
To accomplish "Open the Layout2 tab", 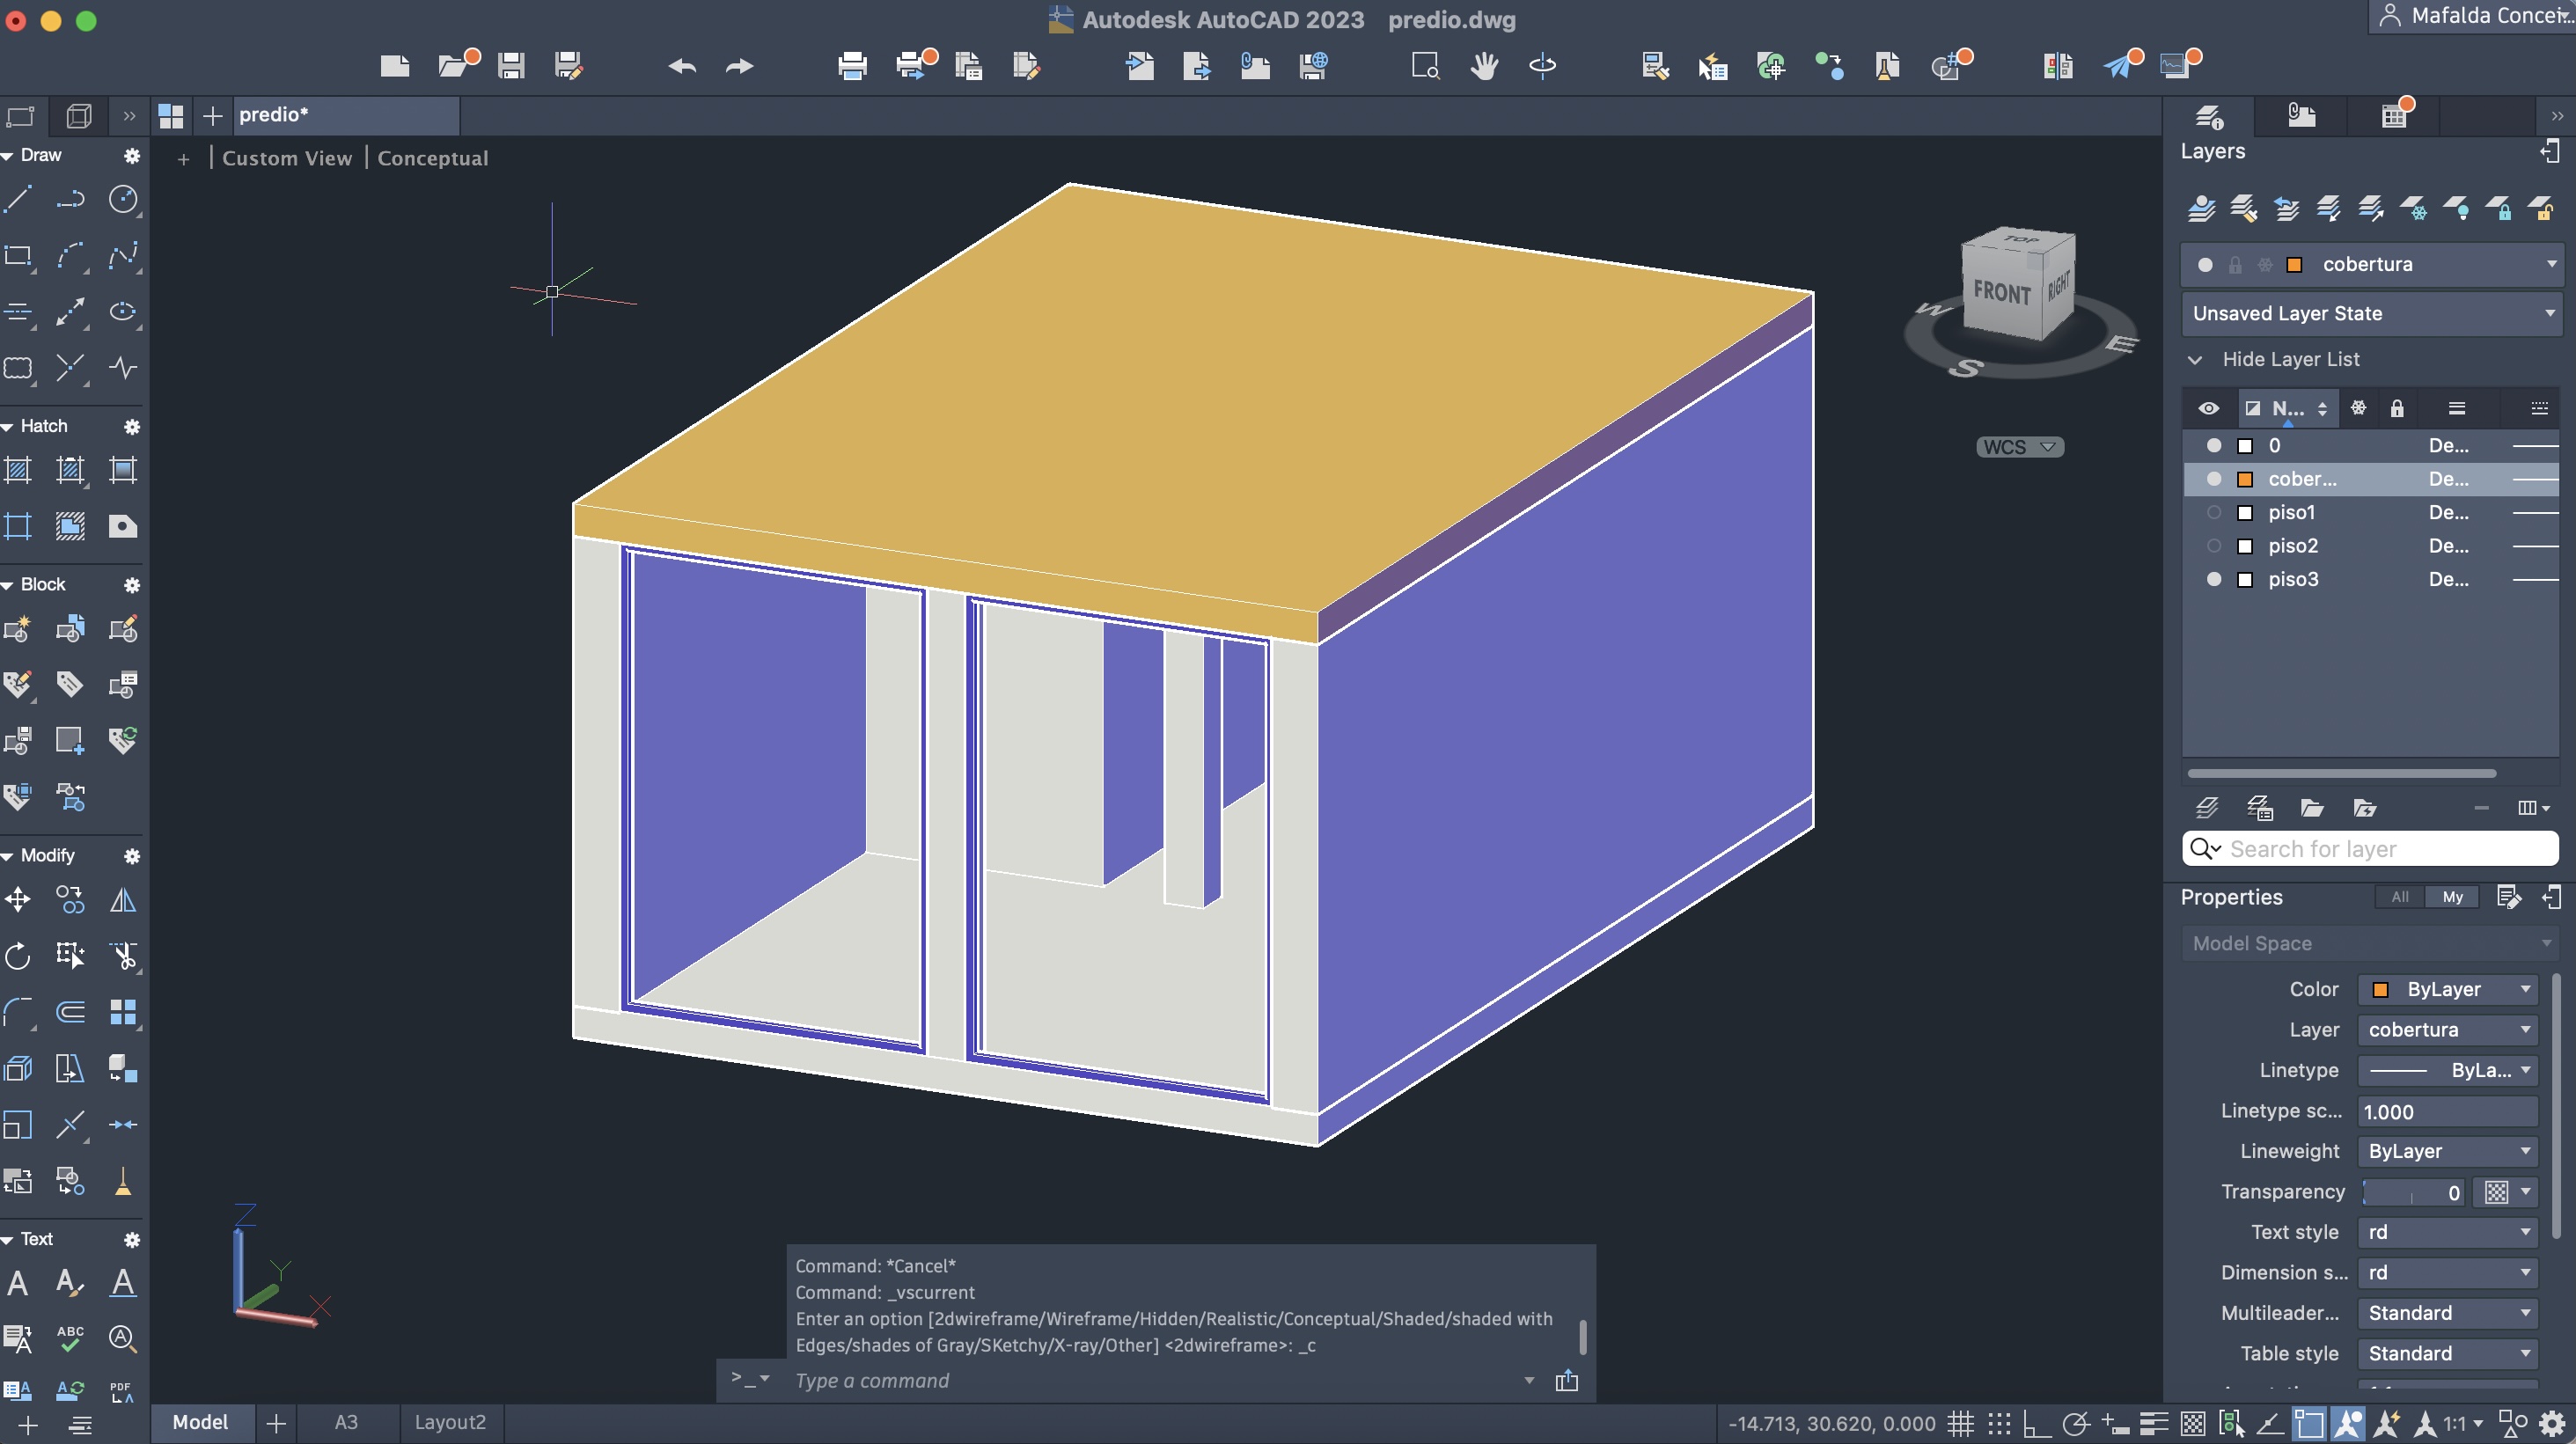I will point(450,1422).
